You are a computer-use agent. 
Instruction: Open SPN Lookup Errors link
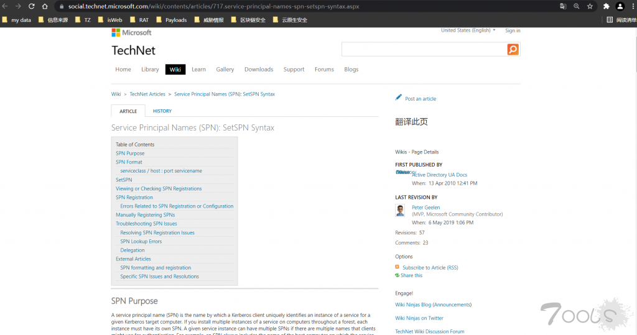click(141, 241)
